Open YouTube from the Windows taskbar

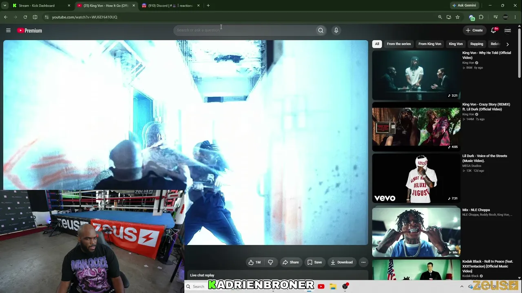[321, 286]
